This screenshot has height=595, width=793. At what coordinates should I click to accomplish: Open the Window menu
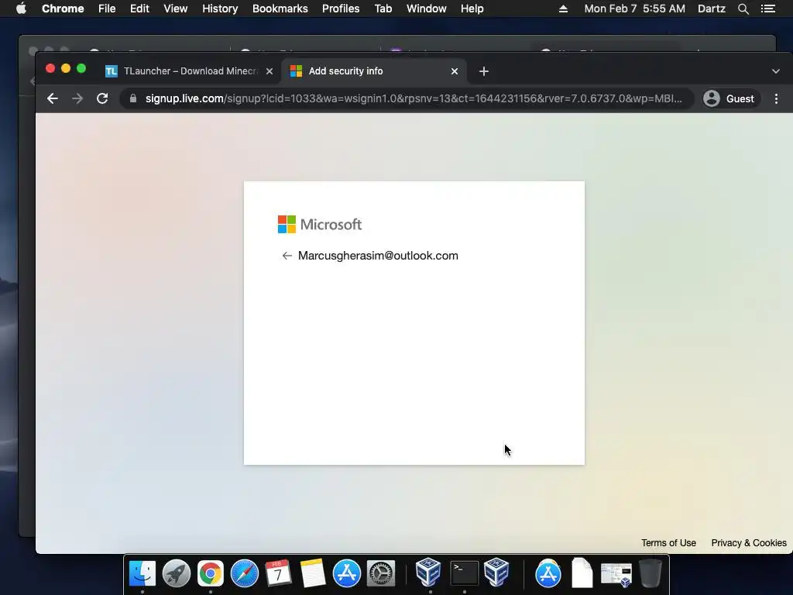tap(427, 9)
